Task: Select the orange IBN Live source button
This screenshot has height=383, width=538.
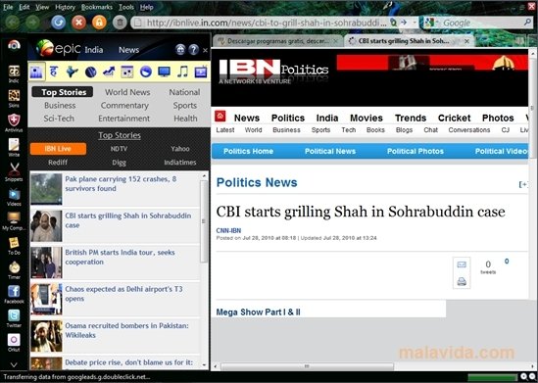Action: (x=58, y=149)
